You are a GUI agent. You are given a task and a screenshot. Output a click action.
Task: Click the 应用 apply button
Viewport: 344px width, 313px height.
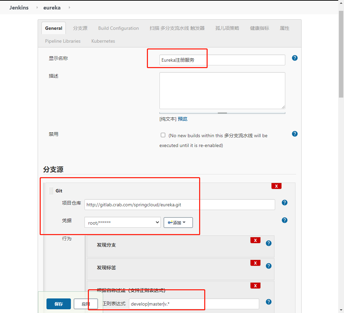pos(86,304)
